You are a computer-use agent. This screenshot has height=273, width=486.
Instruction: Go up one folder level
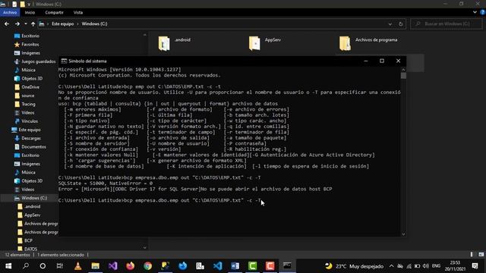[x=33, y=24]
